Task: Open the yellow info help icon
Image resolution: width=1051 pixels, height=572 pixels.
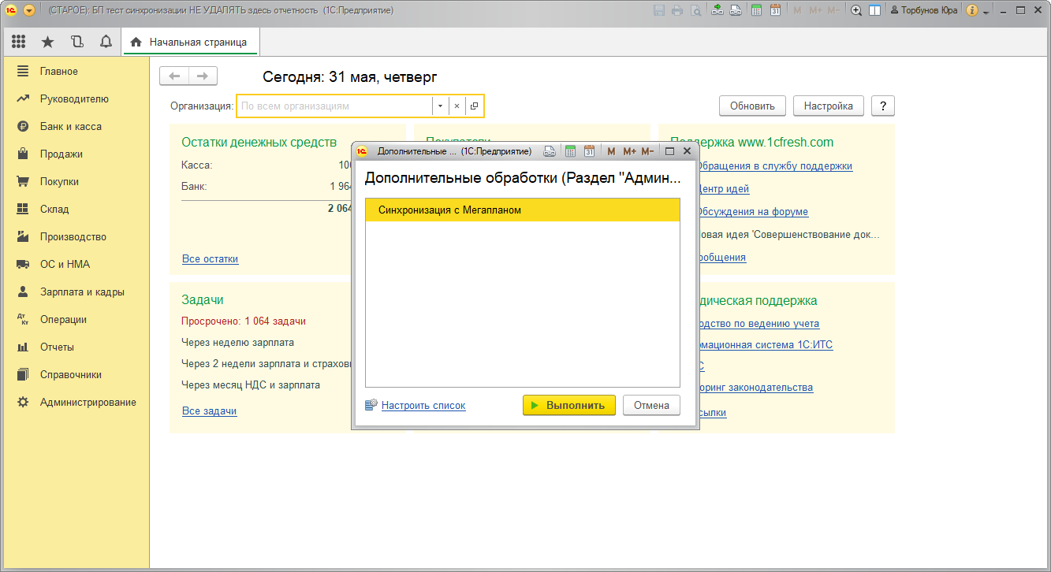Action: pyautogui.click(x=972, y=11)
